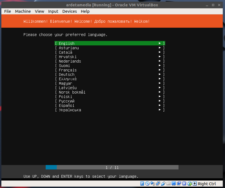Click the mouse integration status icon

tap(190, 184)
